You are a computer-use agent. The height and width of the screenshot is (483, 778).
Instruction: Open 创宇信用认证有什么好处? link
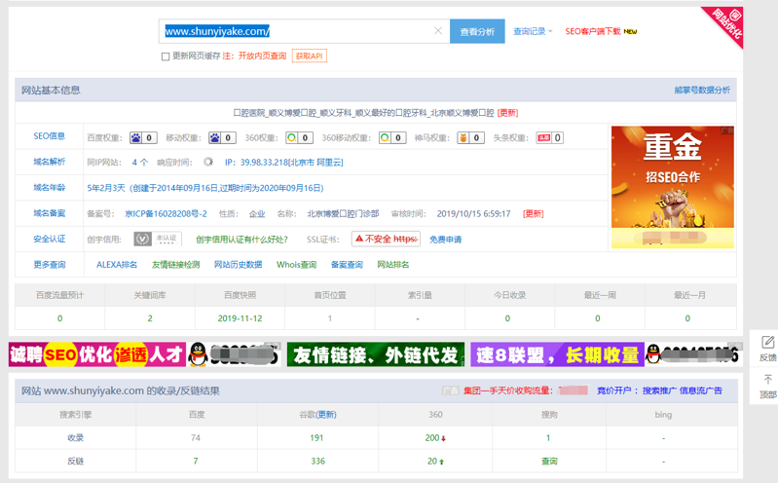pos(241,240)
